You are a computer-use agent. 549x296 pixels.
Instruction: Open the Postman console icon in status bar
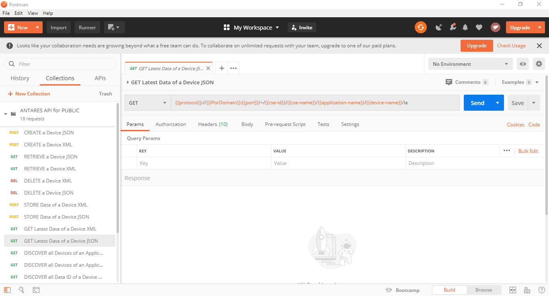[x=36, y=290]
